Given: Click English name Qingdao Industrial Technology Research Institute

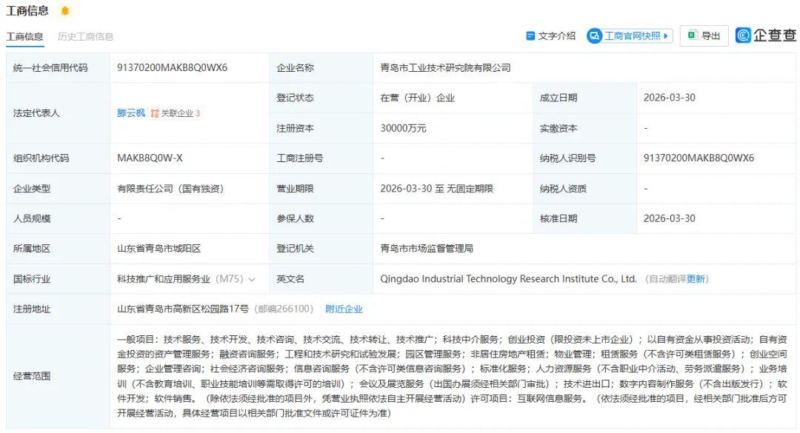Looking at the screenshot, I should pyautogui.click(x=508, y=279).
